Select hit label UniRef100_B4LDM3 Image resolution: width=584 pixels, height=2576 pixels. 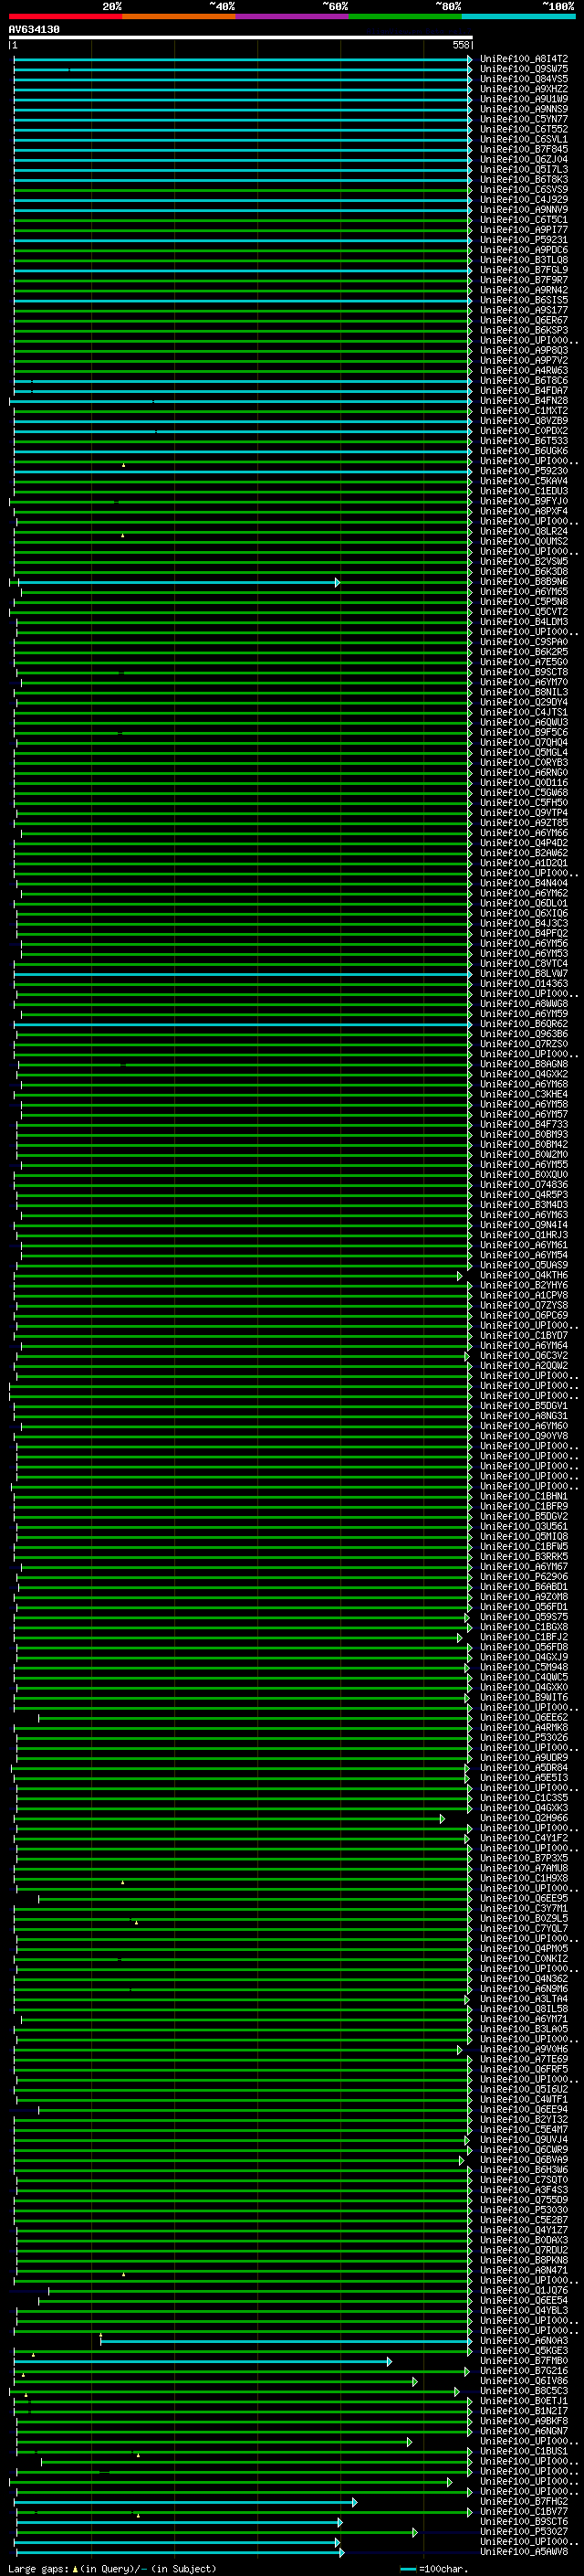523,621
